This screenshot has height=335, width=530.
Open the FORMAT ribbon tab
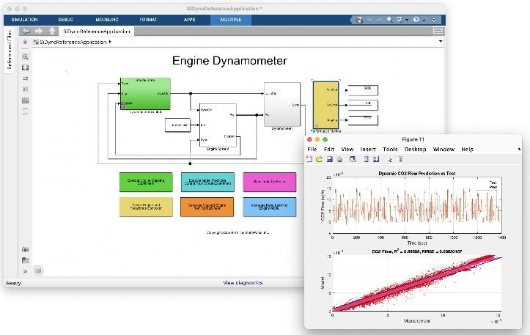(x=148, y=20)
